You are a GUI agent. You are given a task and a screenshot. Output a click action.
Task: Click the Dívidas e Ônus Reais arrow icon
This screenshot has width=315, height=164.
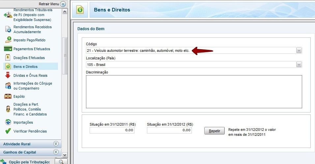(8, 75)
